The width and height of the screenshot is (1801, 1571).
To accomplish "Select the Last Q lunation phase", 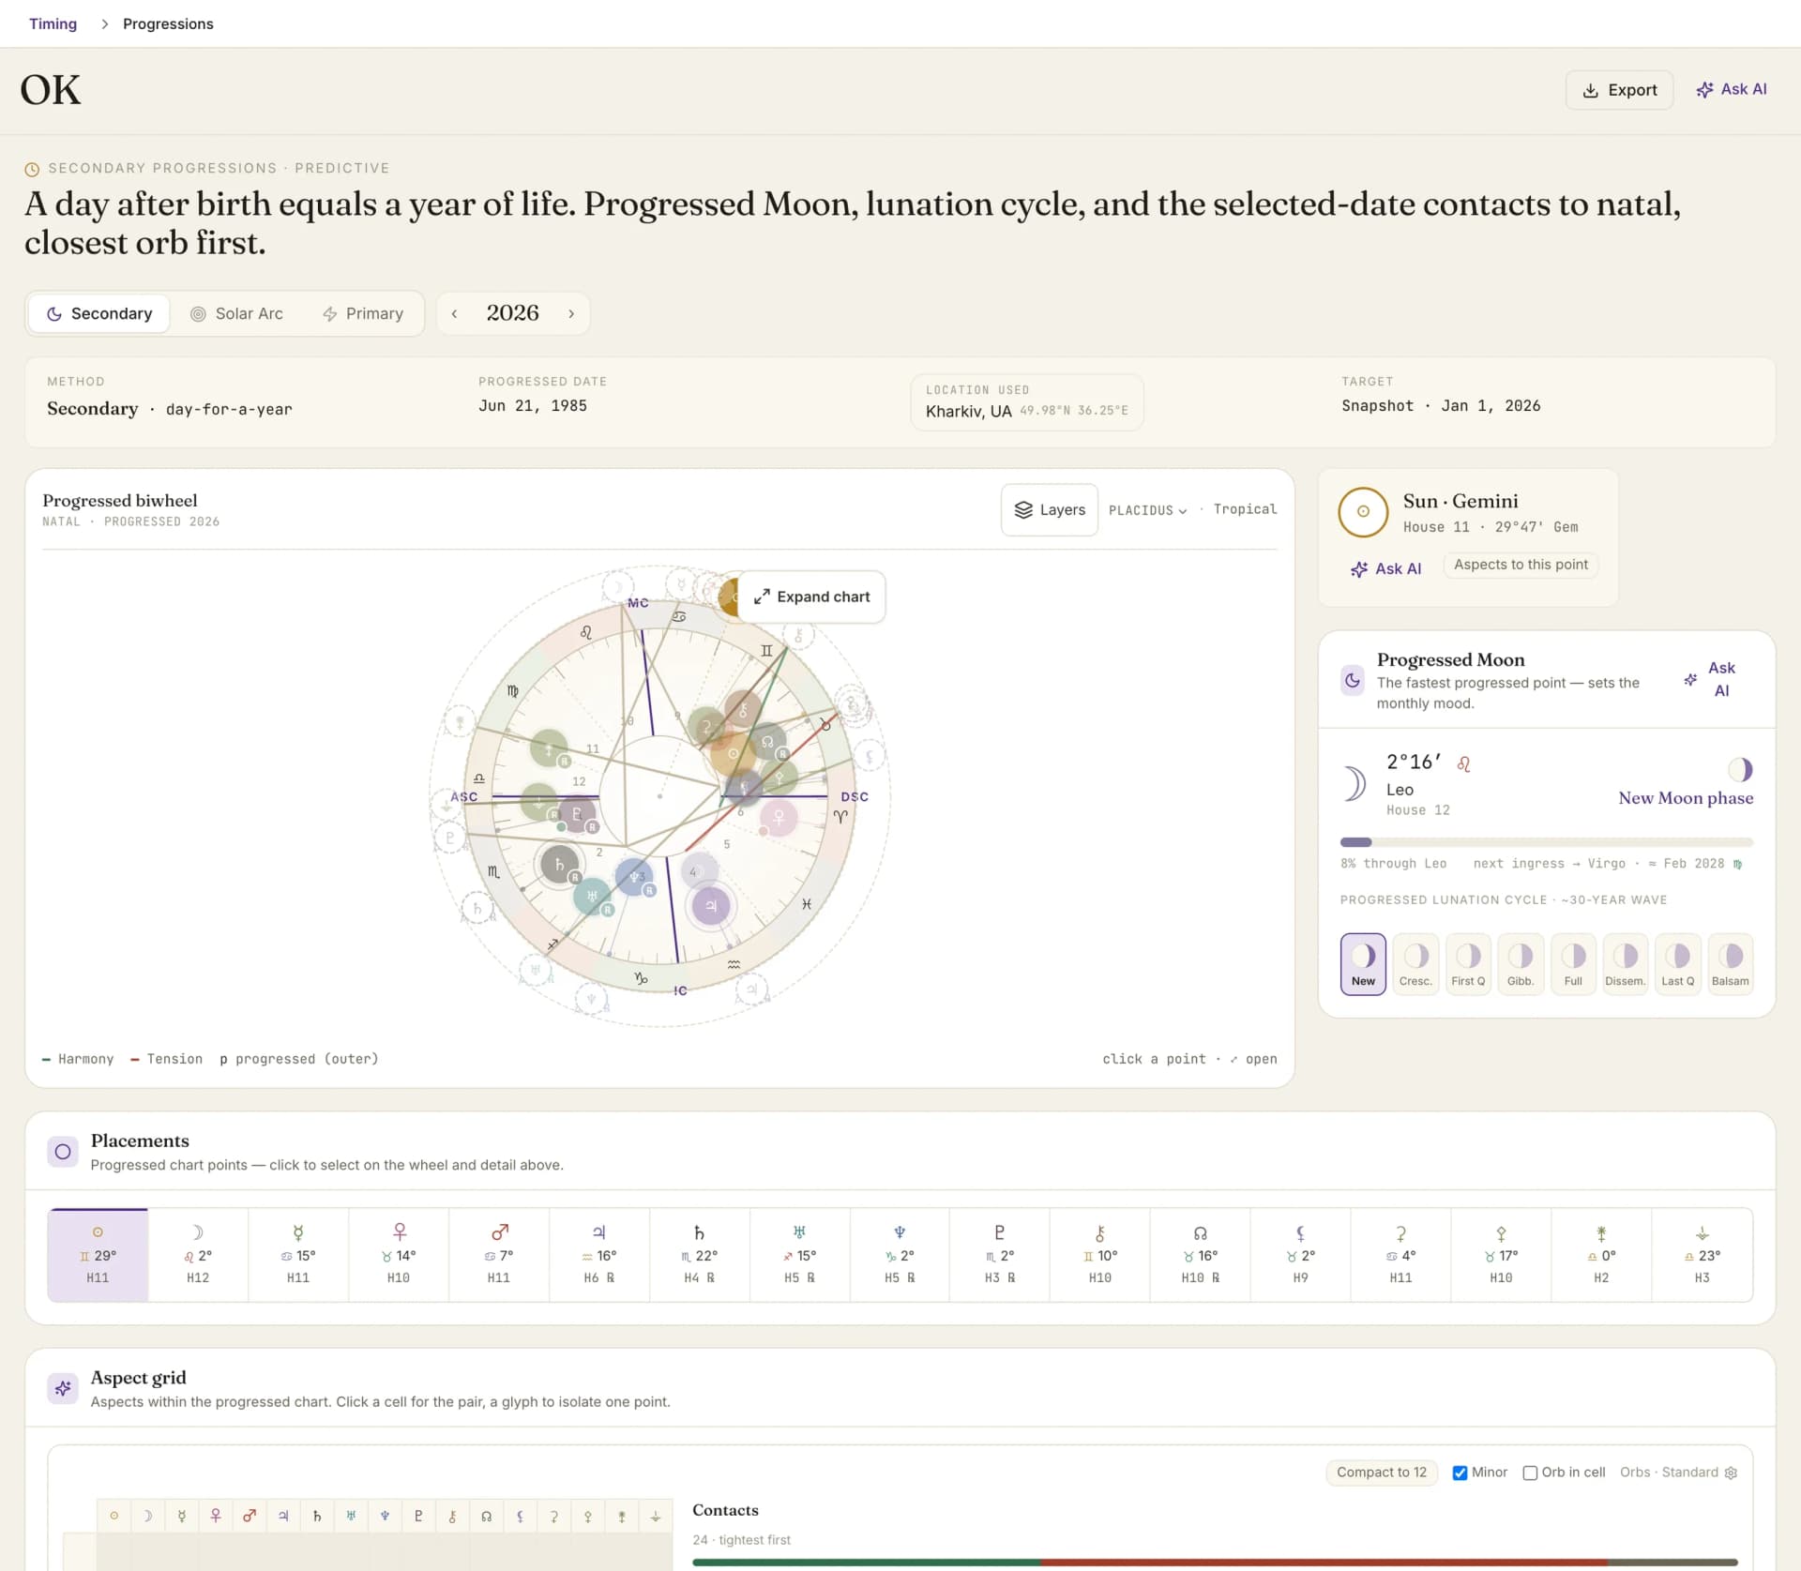I will coord(1678,964).
